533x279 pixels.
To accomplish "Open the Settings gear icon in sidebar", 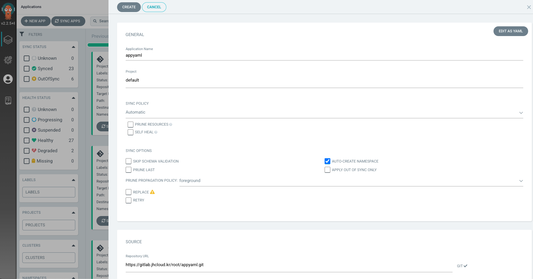I will pos(8,60).
